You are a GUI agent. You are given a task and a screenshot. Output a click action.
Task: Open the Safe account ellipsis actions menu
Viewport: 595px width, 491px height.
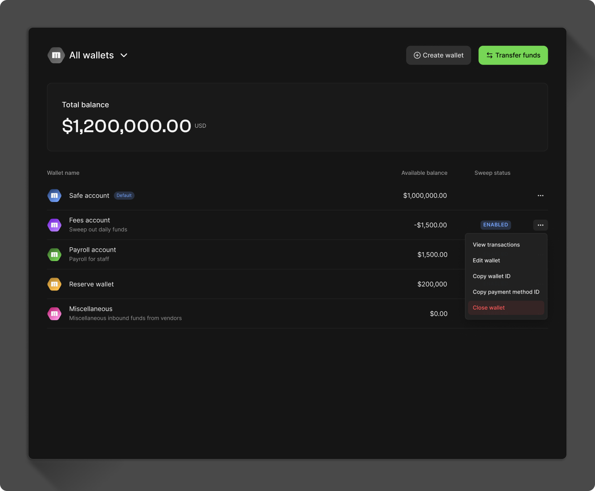(540, 196)
